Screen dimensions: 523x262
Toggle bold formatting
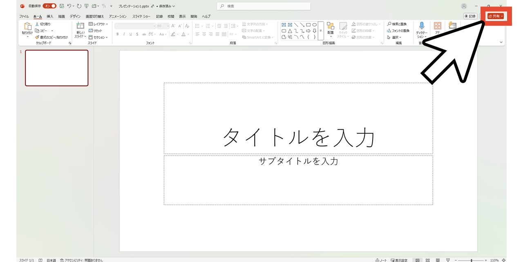[x=118, y=34]
